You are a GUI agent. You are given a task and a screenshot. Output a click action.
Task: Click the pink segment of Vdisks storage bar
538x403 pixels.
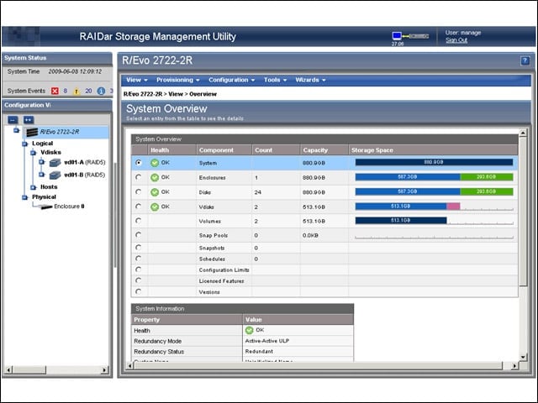[453, 206]
